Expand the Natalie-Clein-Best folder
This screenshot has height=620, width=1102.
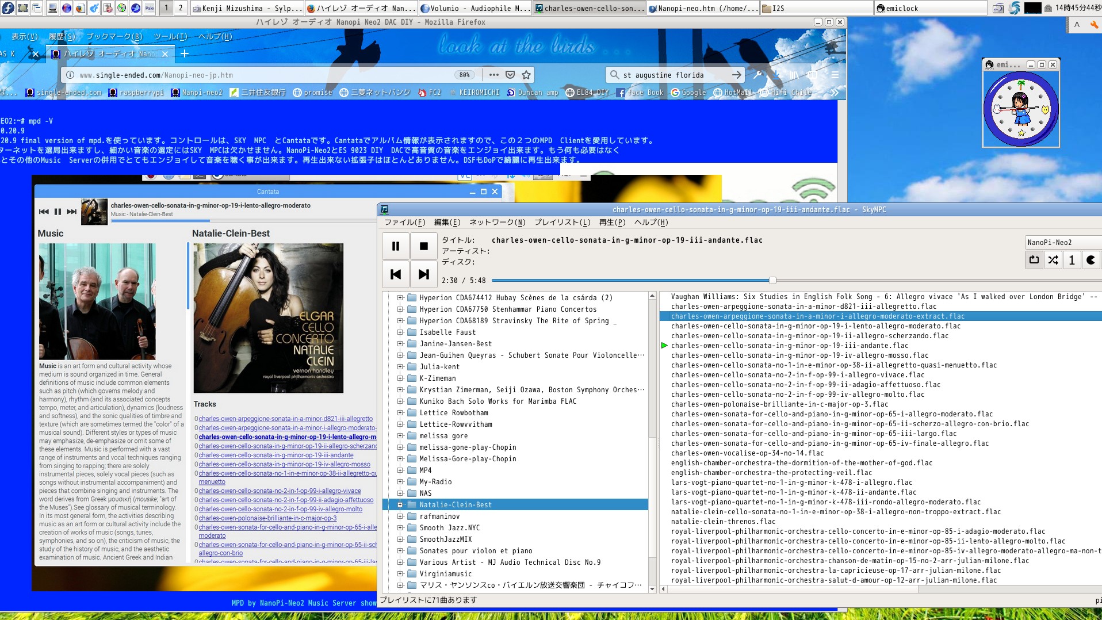[x=399, y=504]
